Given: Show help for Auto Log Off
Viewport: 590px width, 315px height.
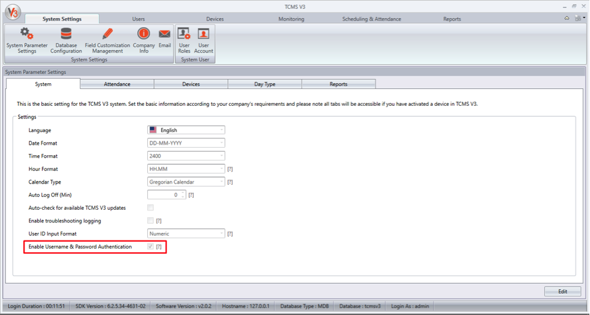Looking at the screenshot, I should point(191,195).
